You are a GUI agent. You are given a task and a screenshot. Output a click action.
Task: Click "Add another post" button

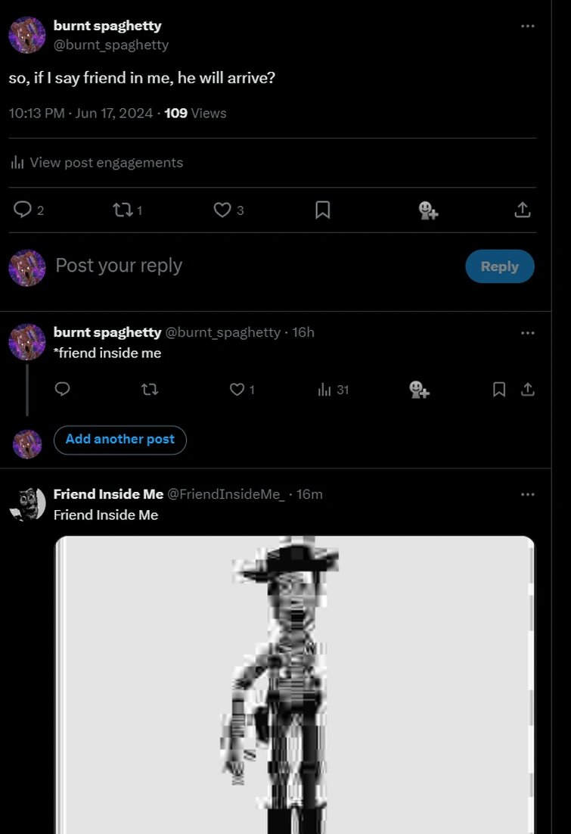119,440
